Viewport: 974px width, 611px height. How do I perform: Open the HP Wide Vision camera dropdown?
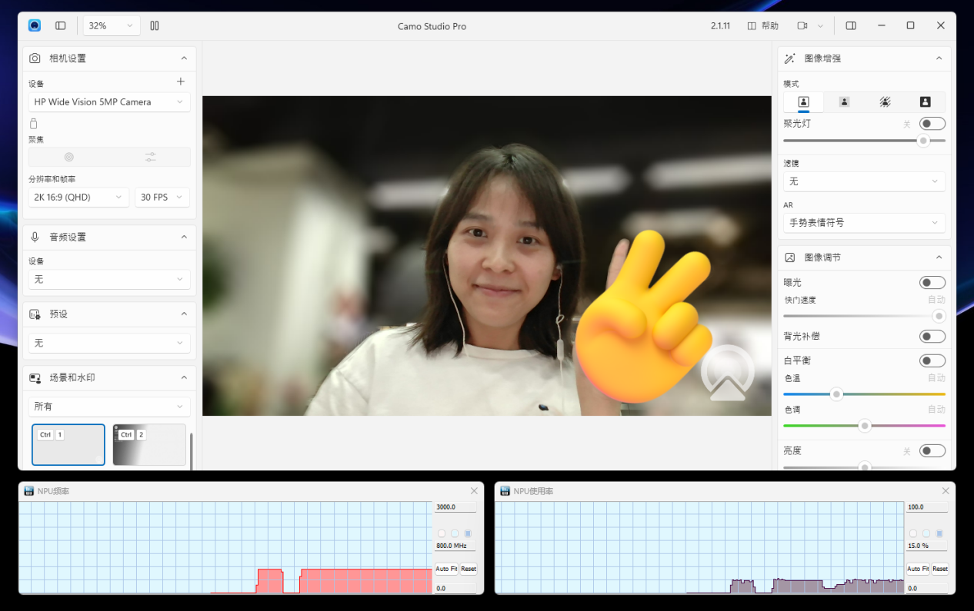click(x=109, y=102)
